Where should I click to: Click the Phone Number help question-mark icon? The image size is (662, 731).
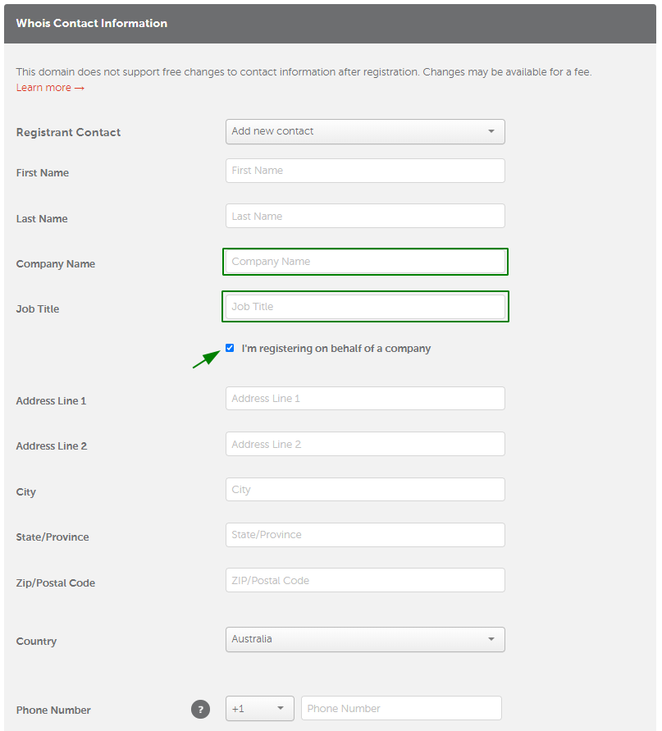point(200,709)
